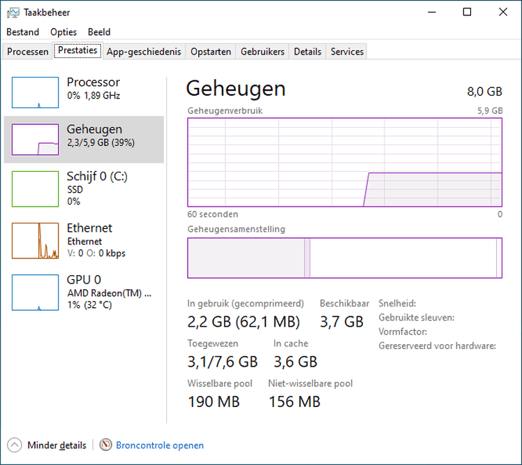Click Gereserveerd voor hardware: label
Image resolution: width=522 pixels, height=465 pixels.
coord(437,346)
